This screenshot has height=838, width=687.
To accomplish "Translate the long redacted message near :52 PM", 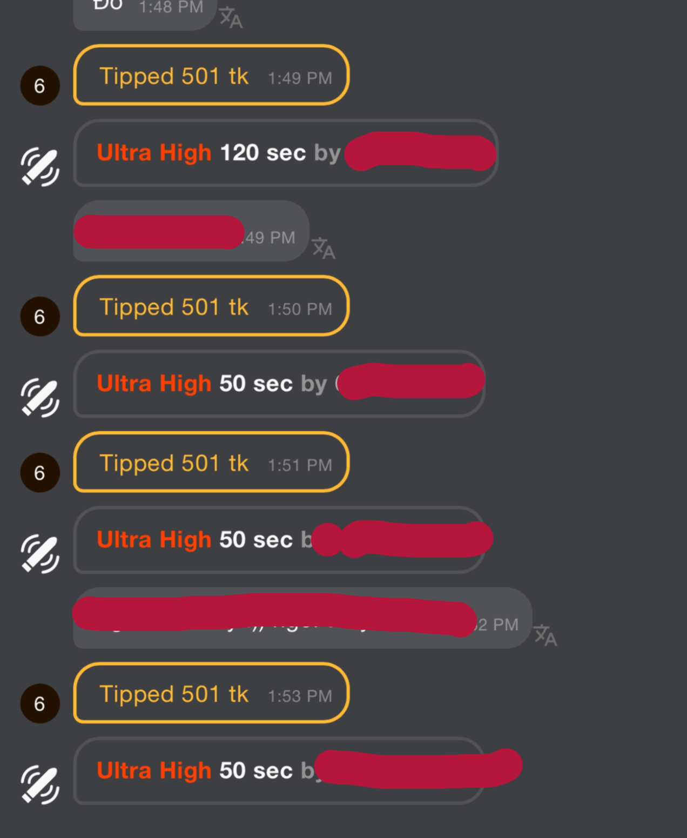I will [545, 635].
